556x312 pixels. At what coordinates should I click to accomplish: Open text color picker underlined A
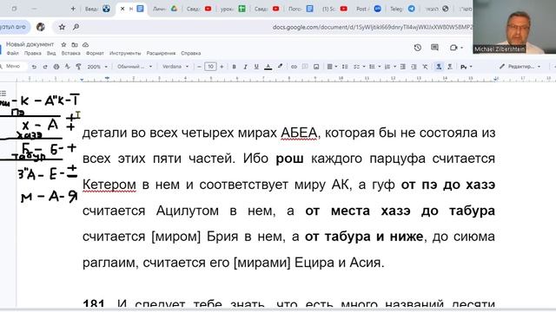coord(268,67)
